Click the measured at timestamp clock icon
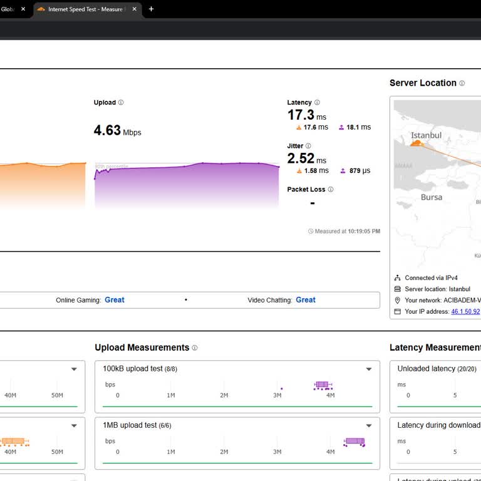 point(311,232)
